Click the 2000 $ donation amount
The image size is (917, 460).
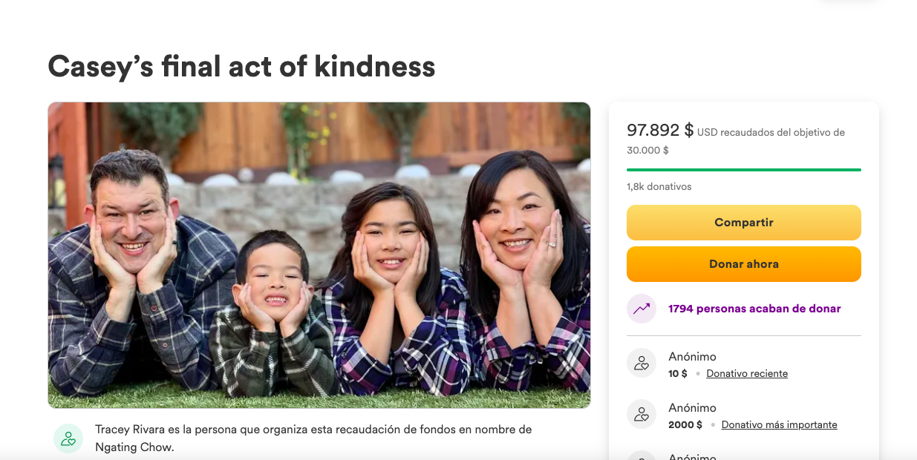pyautogui.click(x=685, y=425)
